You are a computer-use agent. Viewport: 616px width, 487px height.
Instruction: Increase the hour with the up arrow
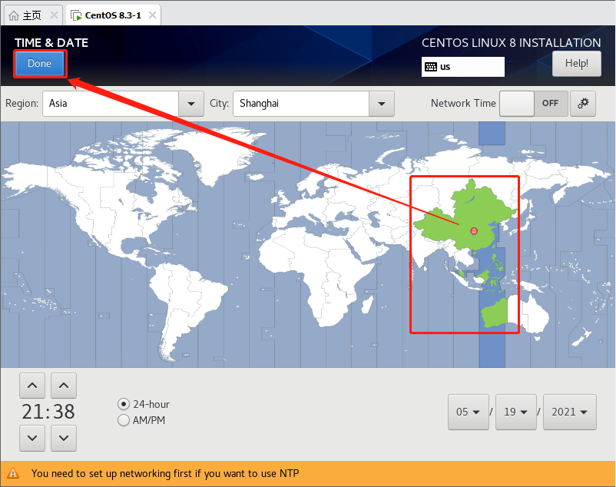[32, 386]
